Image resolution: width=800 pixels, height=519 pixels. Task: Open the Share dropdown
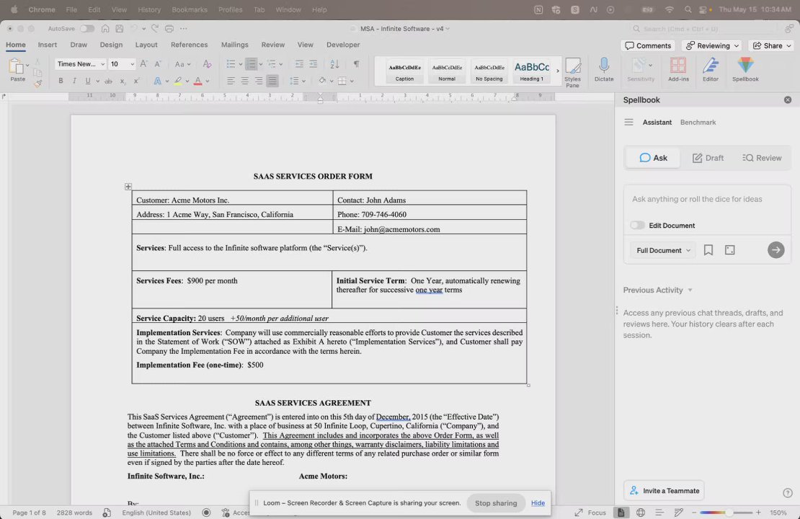[771, 45]
